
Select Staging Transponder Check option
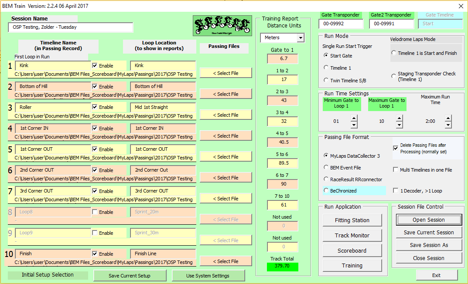tap(394, 76)
